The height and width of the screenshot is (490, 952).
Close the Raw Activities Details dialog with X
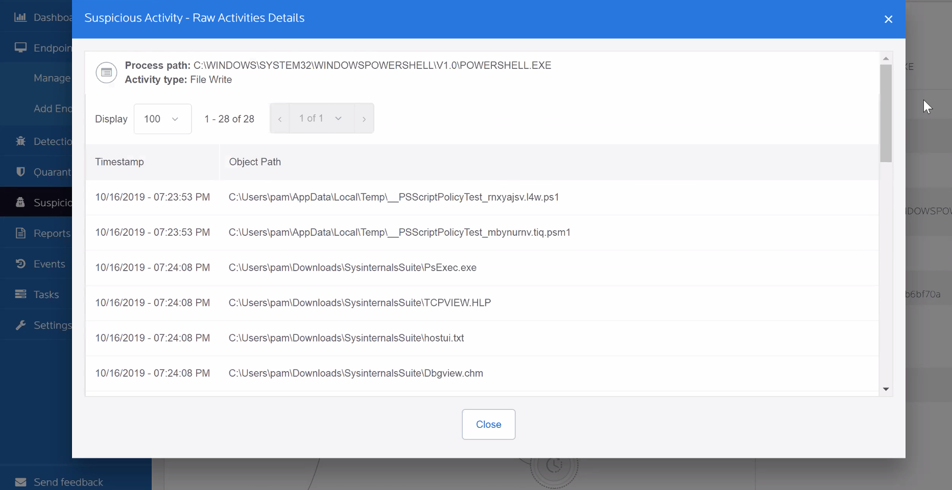point(888,19)
